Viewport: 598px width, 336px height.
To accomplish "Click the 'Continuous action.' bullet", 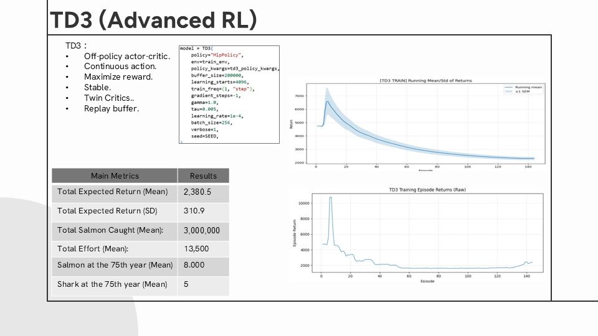I will (x=120, y=67).
